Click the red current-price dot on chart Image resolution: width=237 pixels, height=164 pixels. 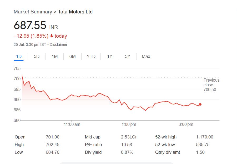click(200, 105)
